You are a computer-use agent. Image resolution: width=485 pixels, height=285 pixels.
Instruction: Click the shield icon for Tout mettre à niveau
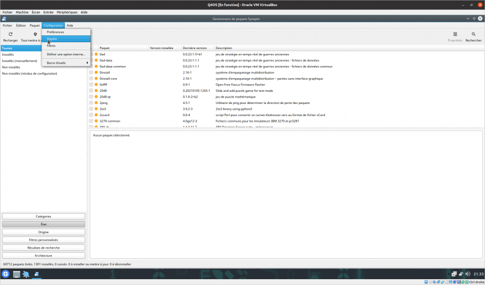35,34
